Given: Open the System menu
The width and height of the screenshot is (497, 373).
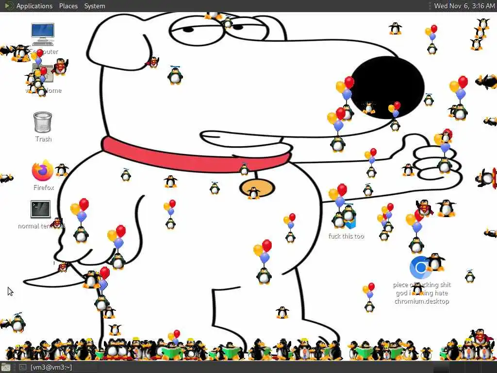Looking at the screenshot, I should 95,6.
